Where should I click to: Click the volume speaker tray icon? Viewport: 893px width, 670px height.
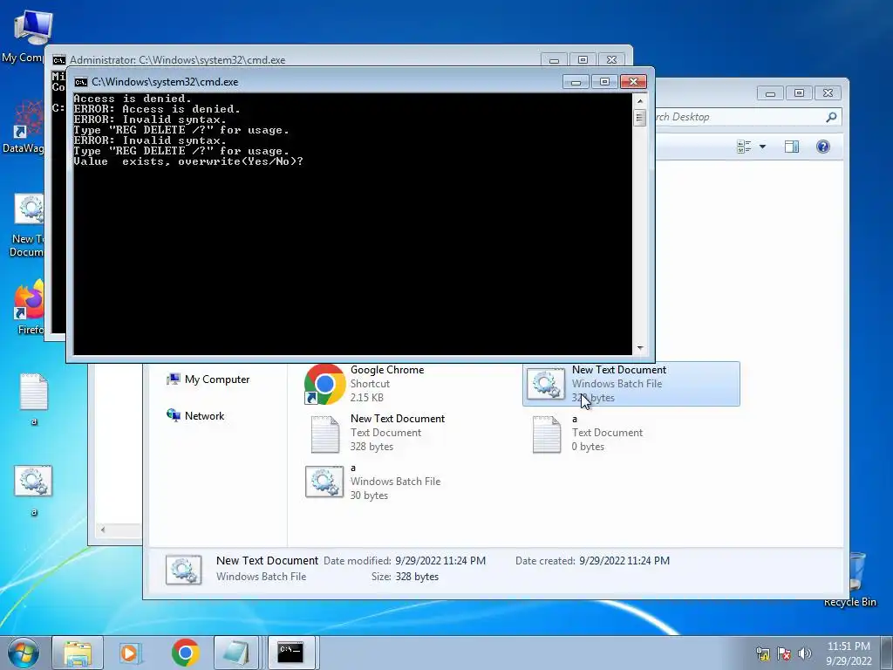pos(805,653)
